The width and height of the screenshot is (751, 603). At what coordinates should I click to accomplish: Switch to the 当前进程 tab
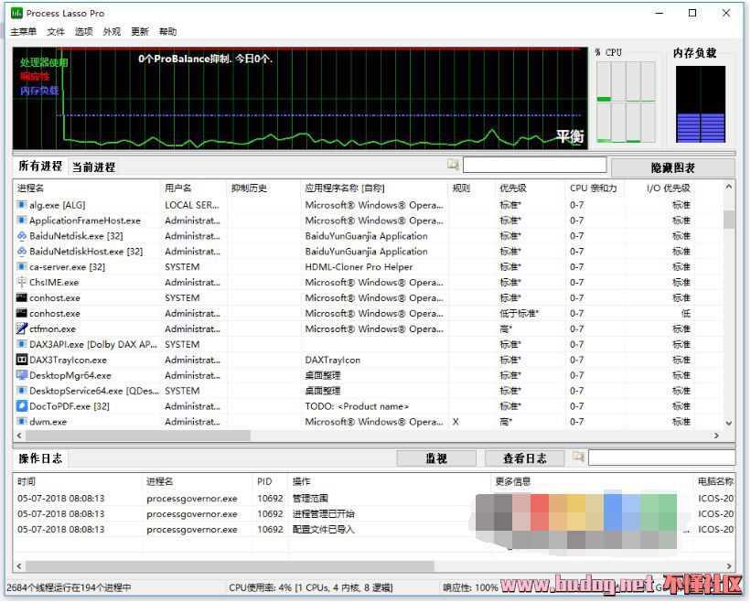click(x=93, y=167)
